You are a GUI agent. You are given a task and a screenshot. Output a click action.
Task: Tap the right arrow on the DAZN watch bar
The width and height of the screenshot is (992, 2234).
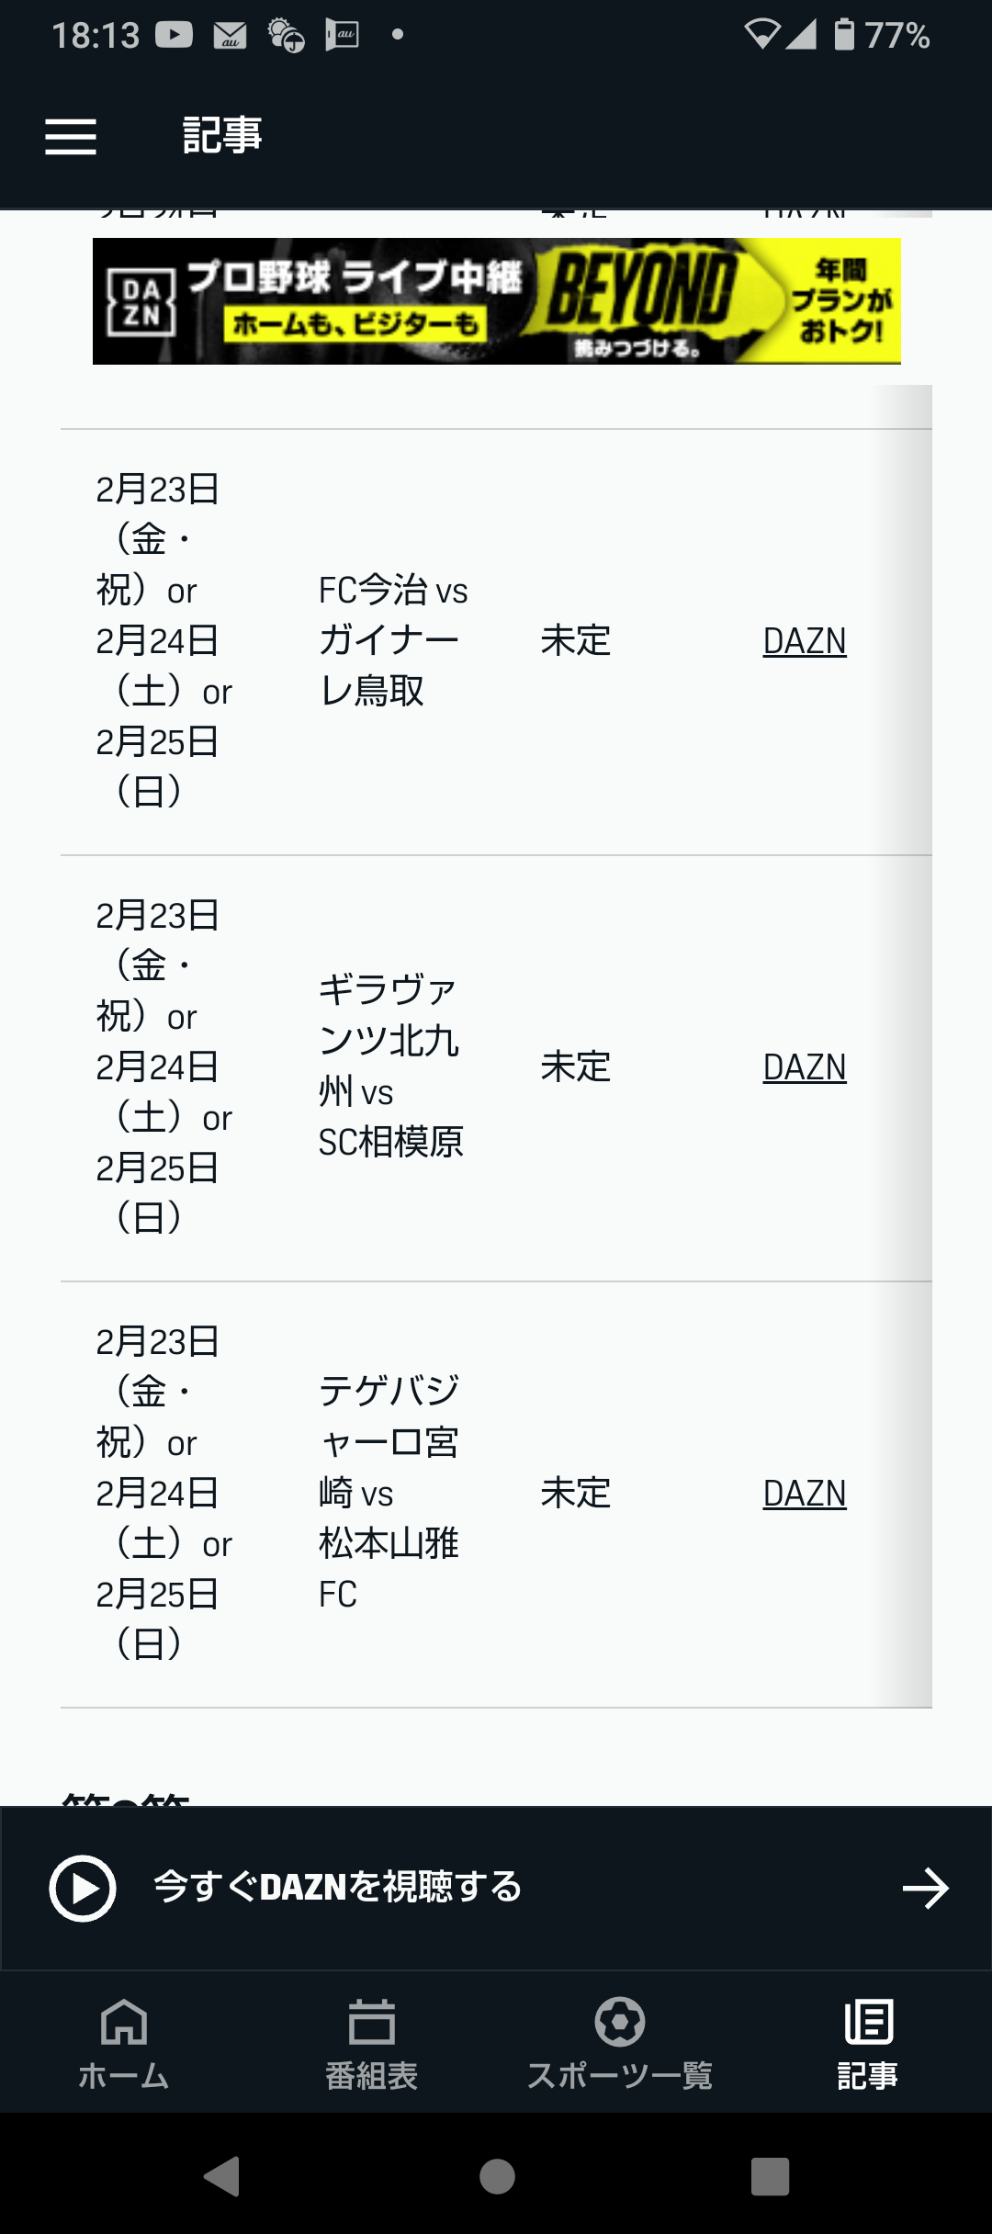point(925,1889)
